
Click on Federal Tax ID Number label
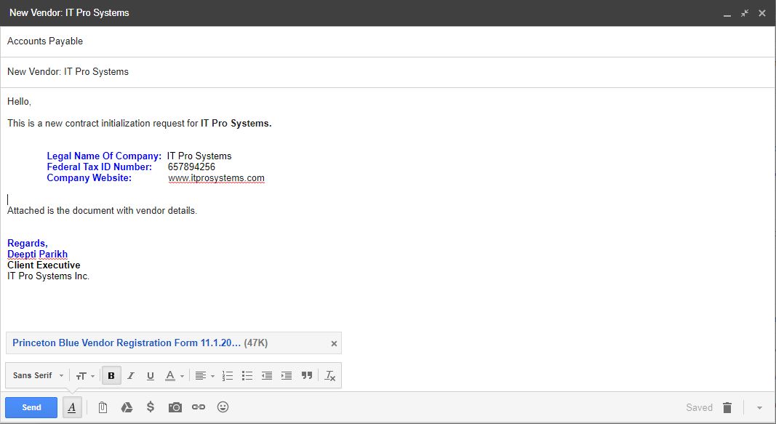click(x=100, y=167)
